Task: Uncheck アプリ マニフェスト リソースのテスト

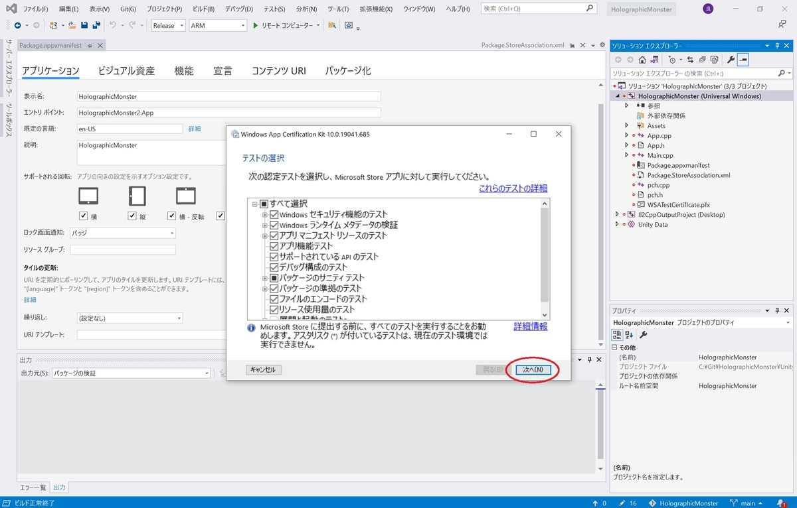Action: tap(274, 235)
